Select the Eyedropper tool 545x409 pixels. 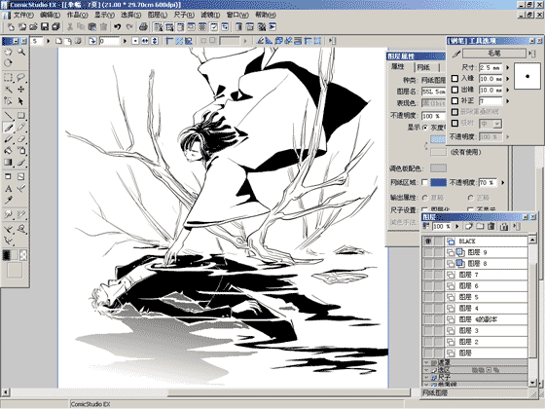(x=8, y=201)
